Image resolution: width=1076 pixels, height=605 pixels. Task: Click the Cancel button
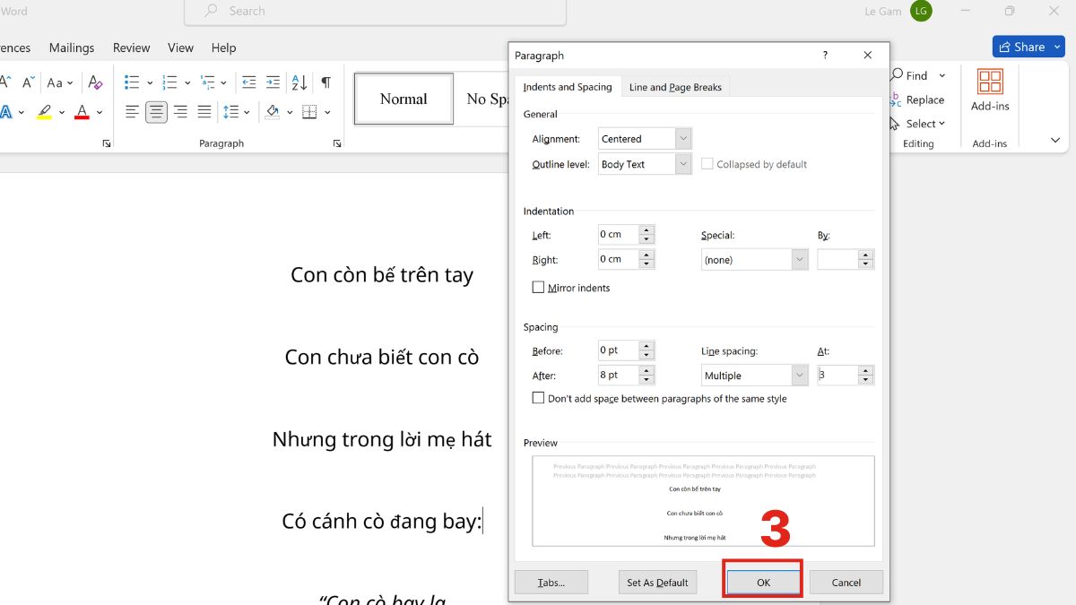click(x=846, y=582)
